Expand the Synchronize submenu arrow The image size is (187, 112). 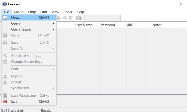point(53,88)
